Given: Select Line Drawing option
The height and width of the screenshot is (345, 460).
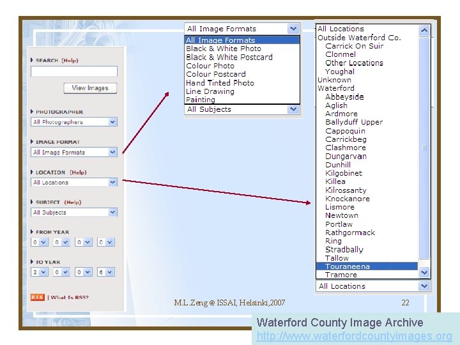Looking at the screenshot, I should pos(242,91).
